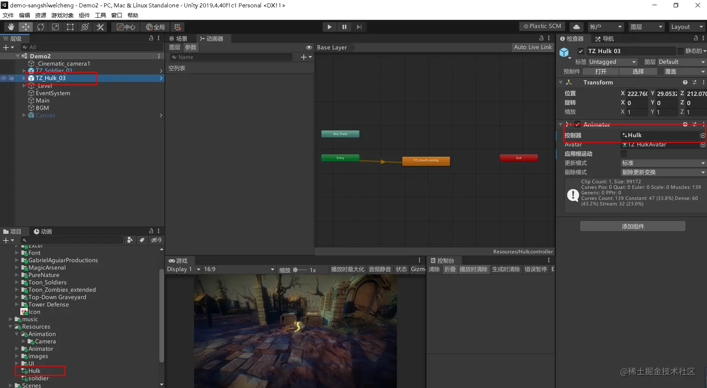The height and width of the screenshot is (388, 707).
Task: Toggle the Static checkbox
Action: pyautogui.click(x=680, y=51)
